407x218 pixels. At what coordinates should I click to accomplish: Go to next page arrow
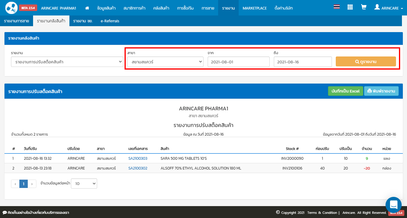pyautogui.click(x=32, y=184)
